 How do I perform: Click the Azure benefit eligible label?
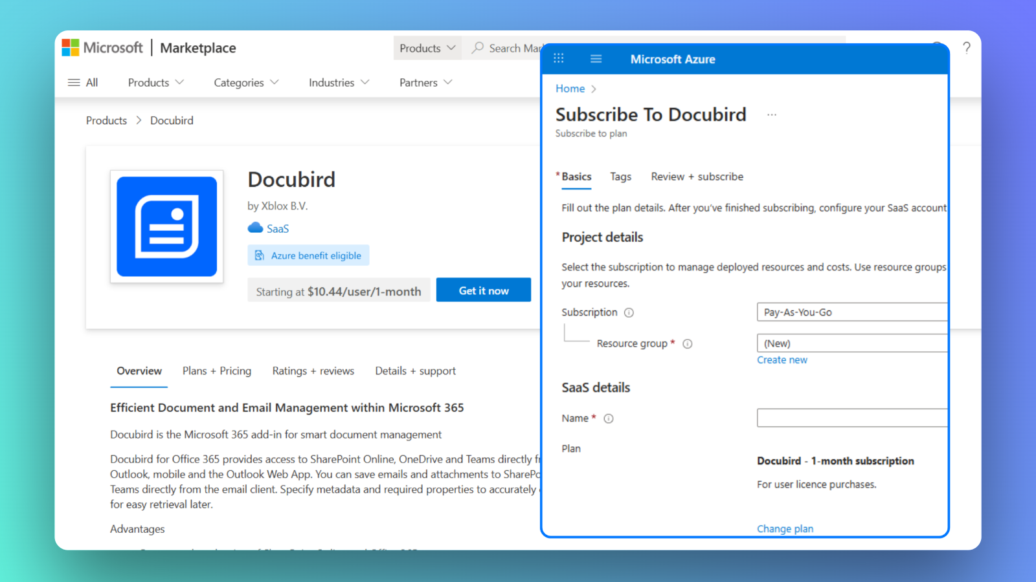[x=316, y=255]
